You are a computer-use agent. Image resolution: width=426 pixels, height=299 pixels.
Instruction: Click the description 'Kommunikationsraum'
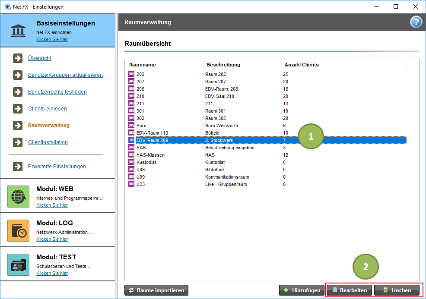tap(227, 177)
